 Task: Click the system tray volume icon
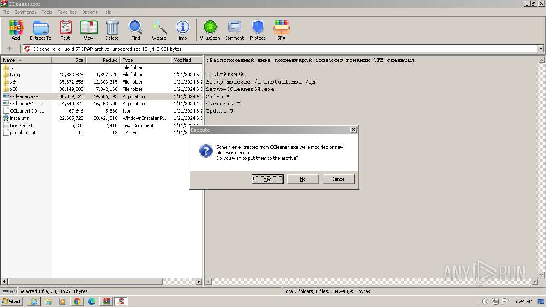485,301
